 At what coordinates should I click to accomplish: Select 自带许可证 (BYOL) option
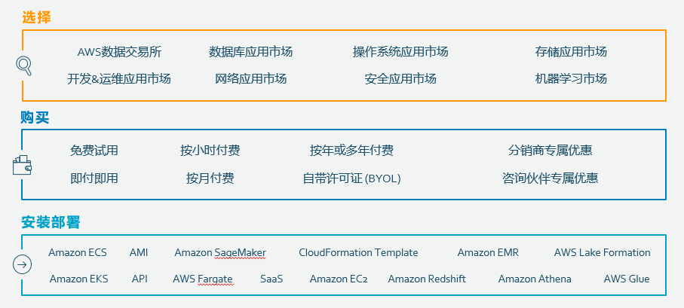coord(351,178)
